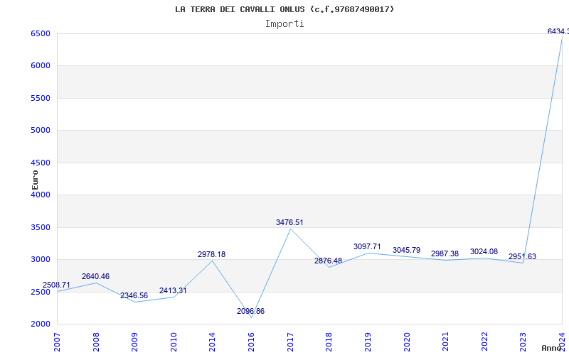Click the 2007 year label on x-axis

coord(58,342)
